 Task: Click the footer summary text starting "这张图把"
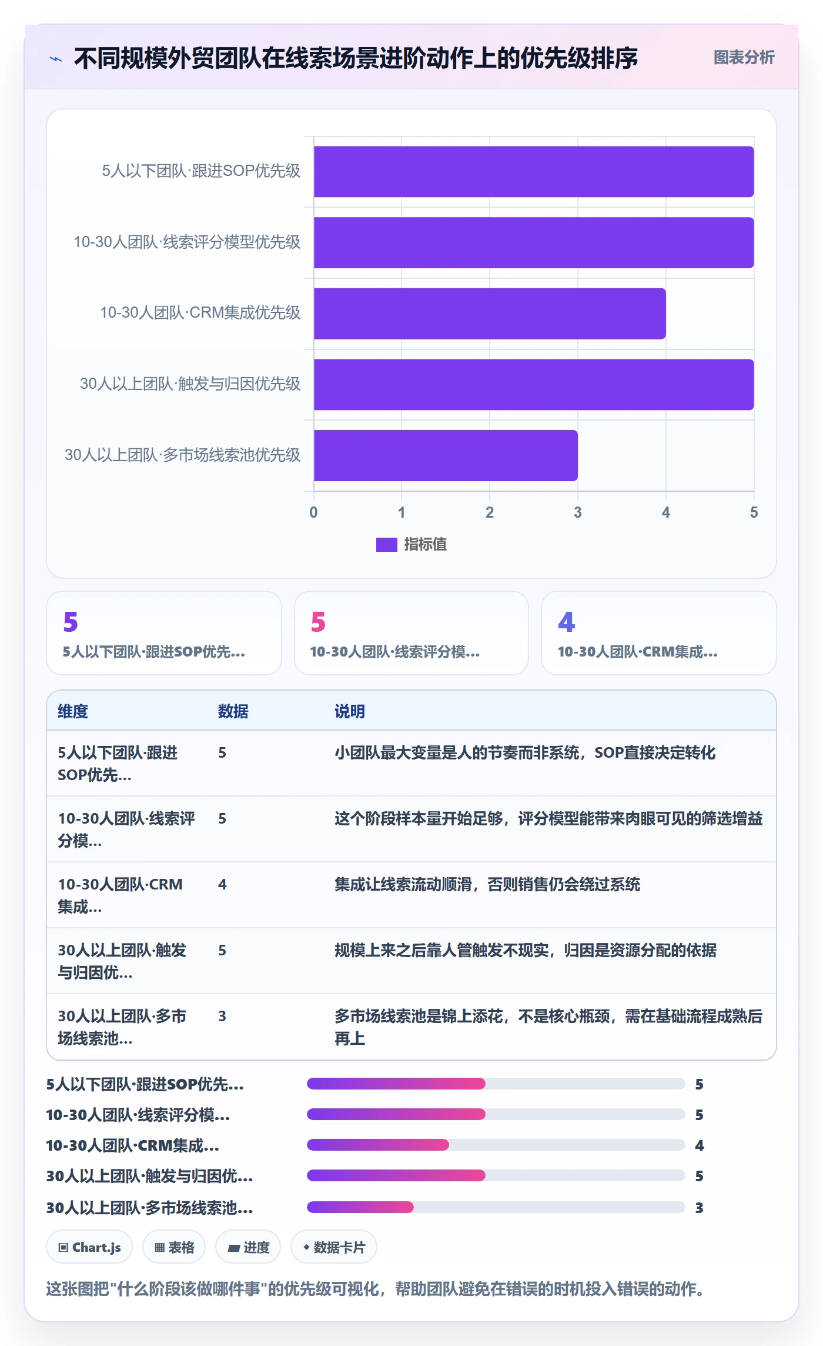click(375, 1289)
